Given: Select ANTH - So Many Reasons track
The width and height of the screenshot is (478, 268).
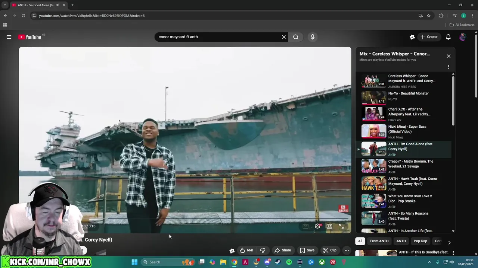Looking at the screenshot, I should (x=405, y=218).
